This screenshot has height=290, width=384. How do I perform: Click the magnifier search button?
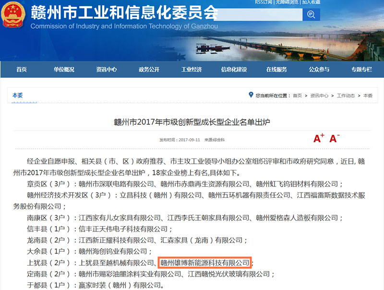(311, 15)
